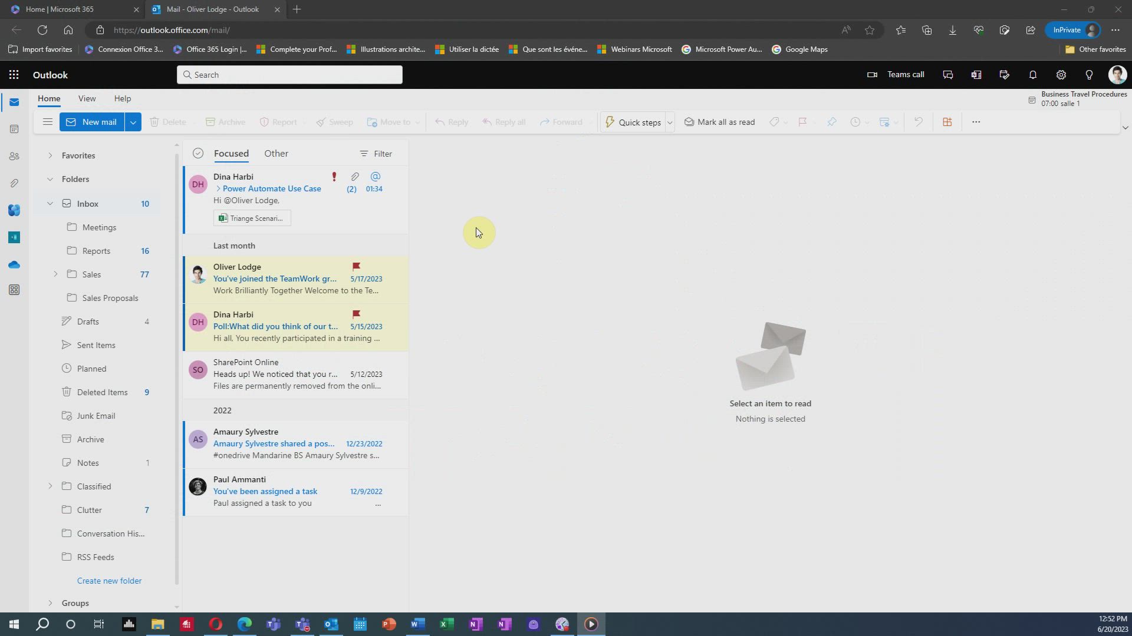Image resolution: width=1132 pixels, height=636 pixels.
Task: Open Excel from the Windows taskbar
Action: pos(447,624)
